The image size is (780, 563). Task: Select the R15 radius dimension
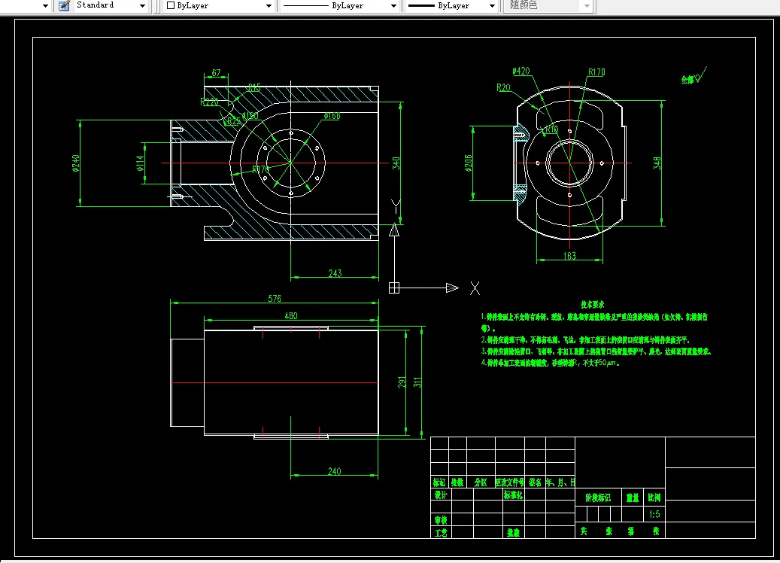pos(254,87)
